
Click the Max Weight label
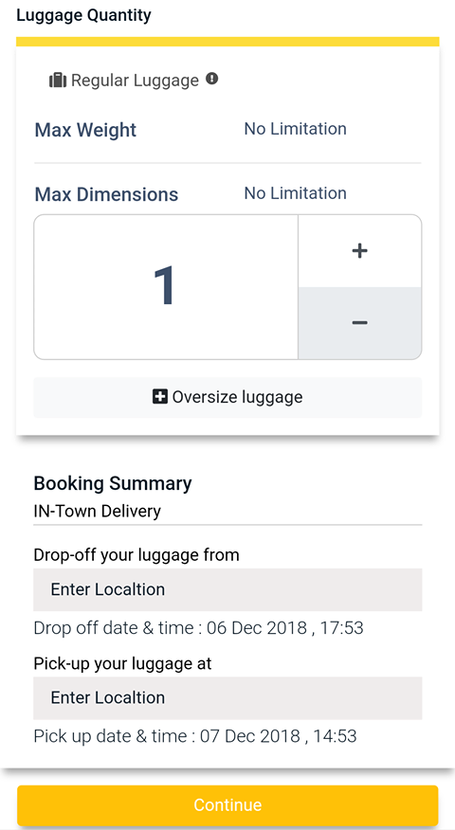click(x=86, y=130)
